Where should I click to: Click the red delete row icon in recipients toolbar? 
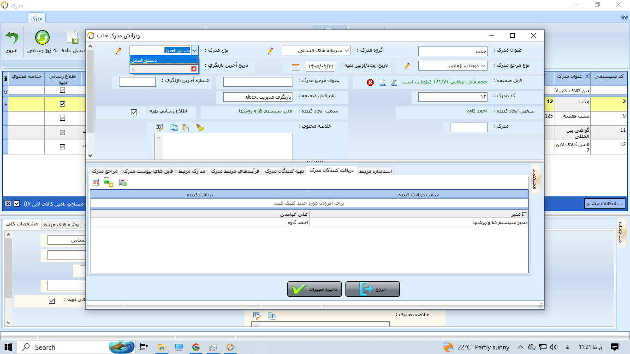click(95, 183)
